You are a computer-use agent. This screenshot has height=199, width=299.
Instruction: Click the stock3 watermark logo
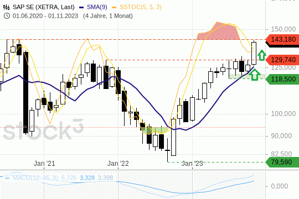tap(44, 129)
